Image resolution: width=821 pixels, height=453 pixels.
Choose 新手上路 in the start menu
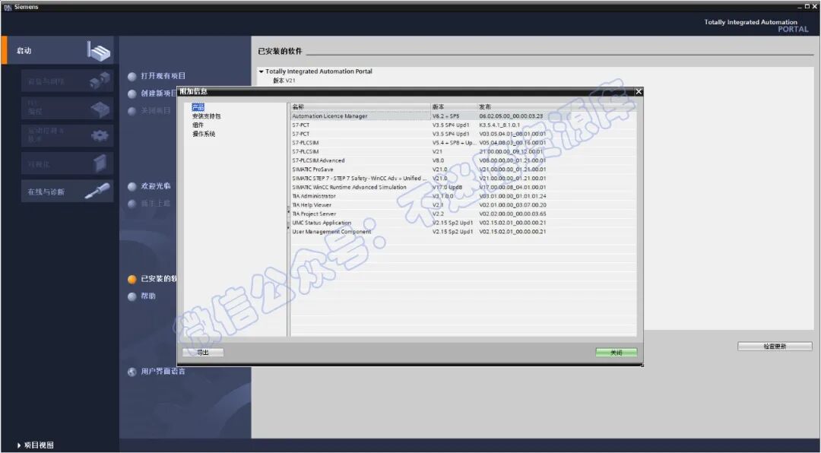coord(156,203)
